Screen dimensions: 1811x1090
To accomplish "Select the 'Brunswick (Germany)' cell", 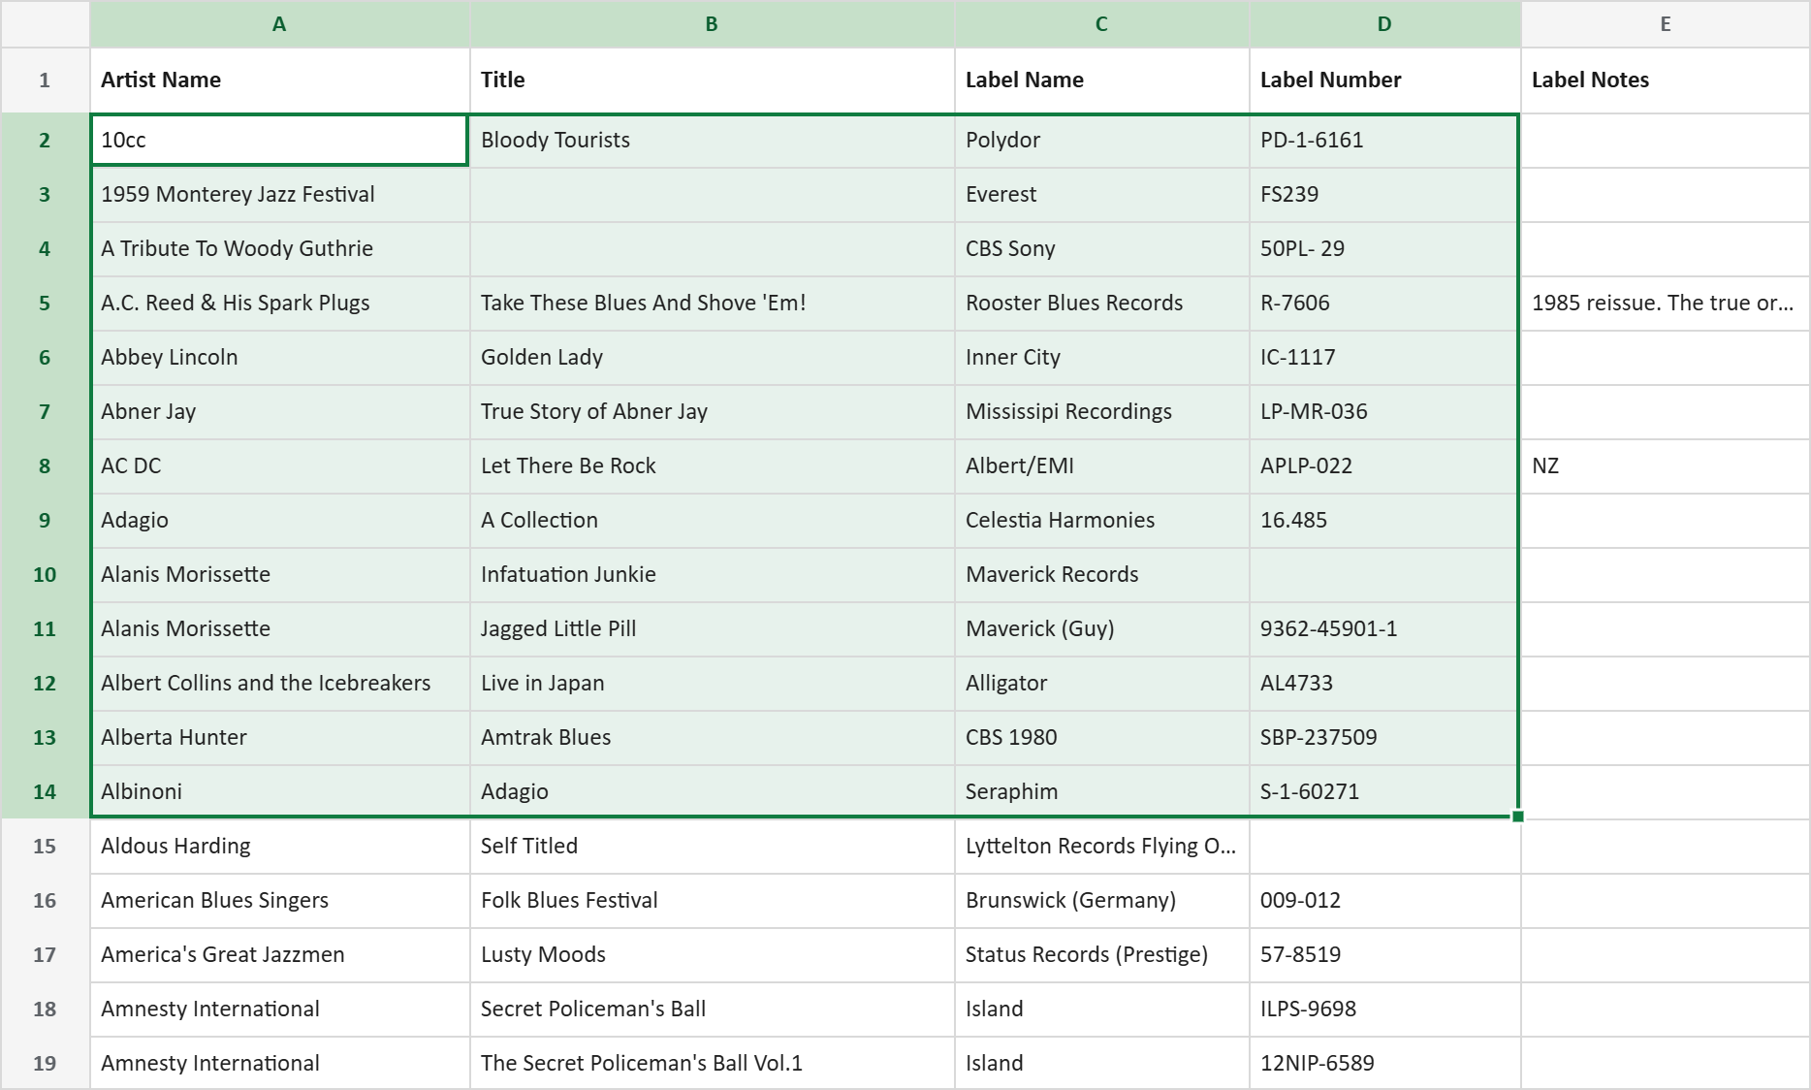I will [x=1101, y=901].
